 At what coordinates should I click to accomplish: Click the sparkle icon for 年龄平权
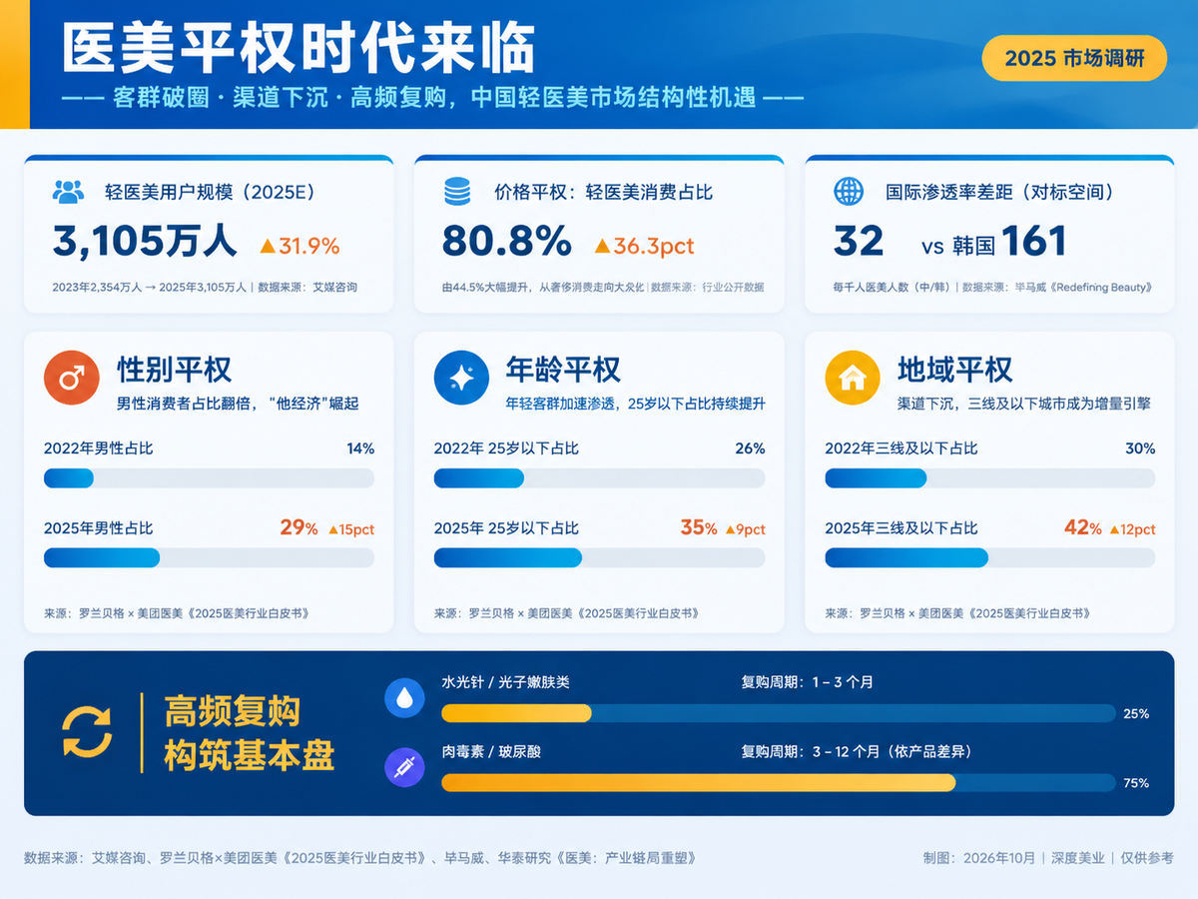[461, 378]
